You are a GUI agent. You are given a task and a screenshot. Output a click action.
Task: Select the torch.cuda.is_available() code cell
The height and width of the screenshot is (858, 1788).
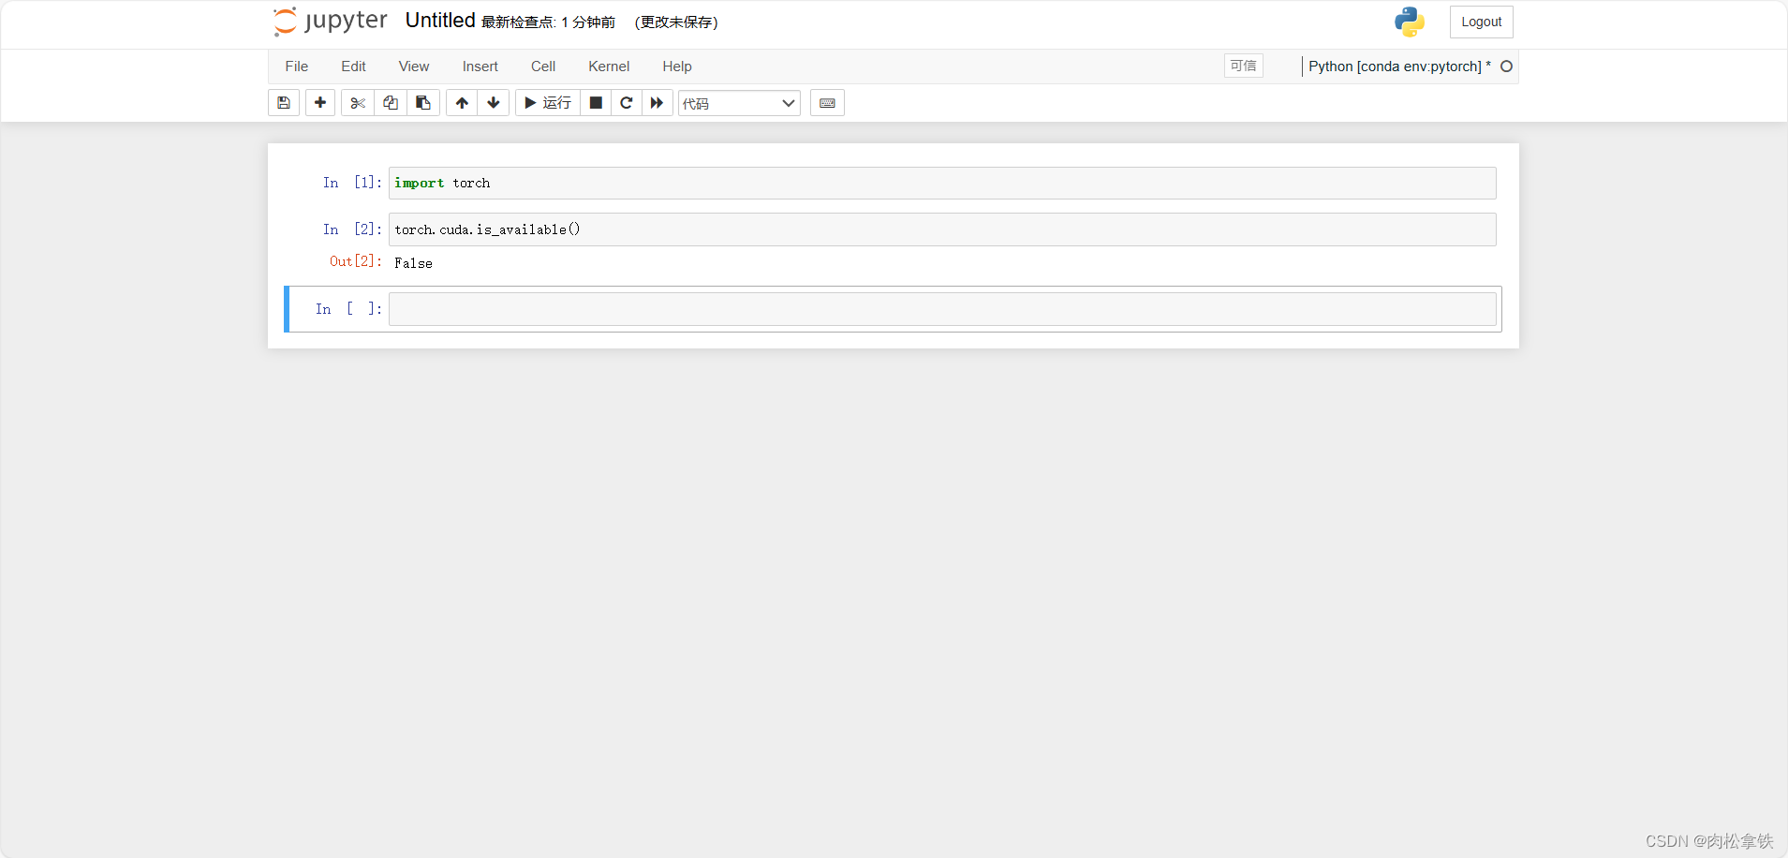(x=942, y=229)
